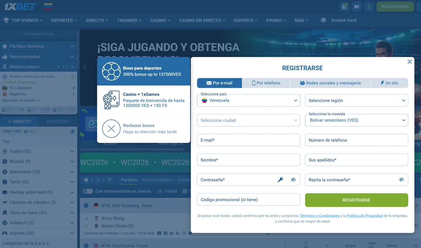The image size is (421, 248).
Task: Open the ESPORTS menu
Action: pyautogui.click(x=246, y=20)
